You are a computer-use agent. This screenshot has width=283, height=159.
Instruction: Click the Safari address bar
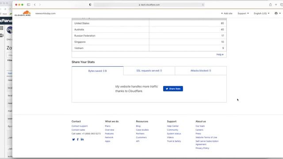click(149, 5)
